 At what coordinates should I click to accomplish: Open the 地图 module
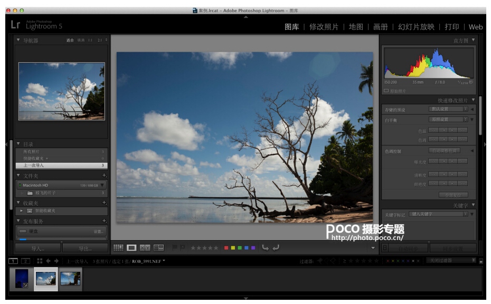(x=356, y=27)
